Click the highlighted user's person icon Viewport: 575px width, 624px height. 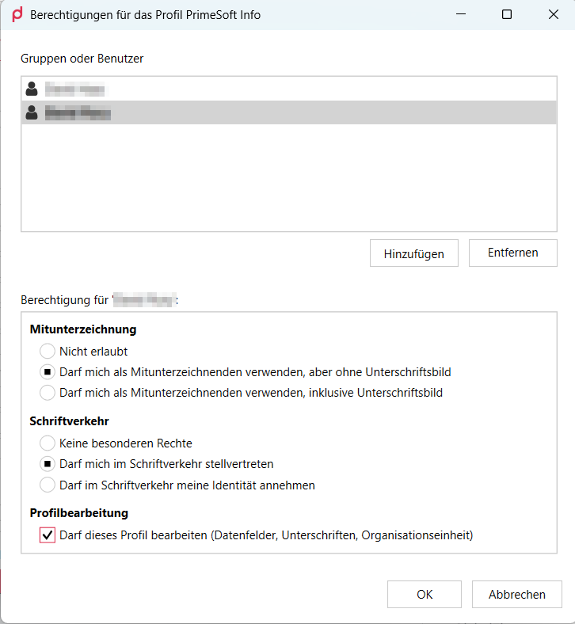click(x=32, y=112)
